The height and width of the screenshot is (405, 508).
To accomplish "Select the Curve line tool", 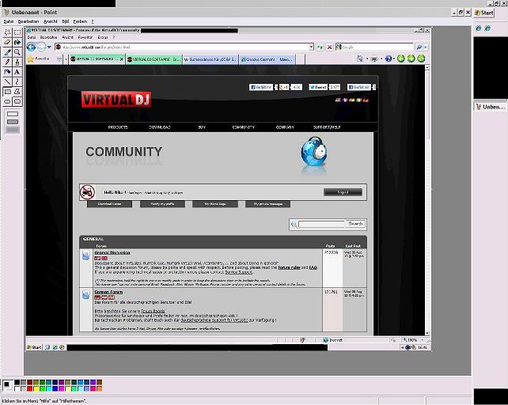I will tap(17, 81).
